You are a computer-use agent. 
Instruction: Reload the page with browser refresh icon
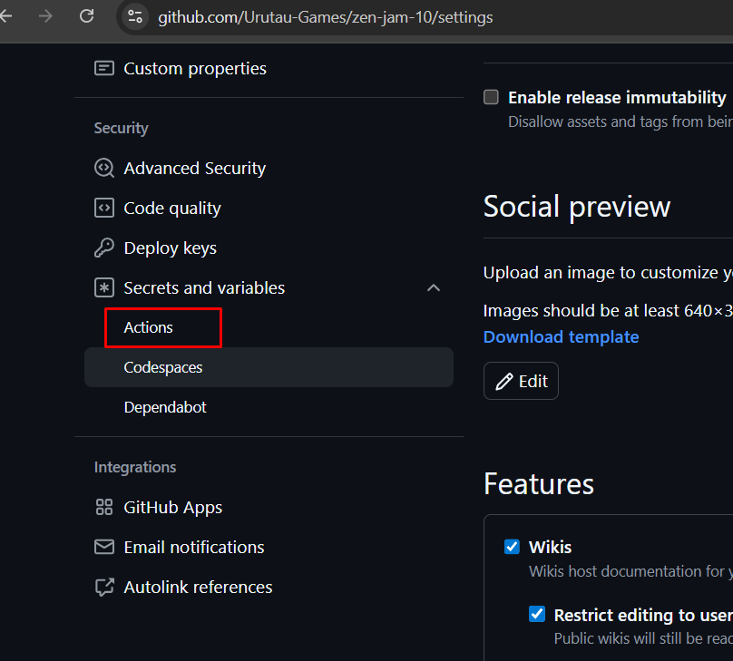[x=87, y=16]
